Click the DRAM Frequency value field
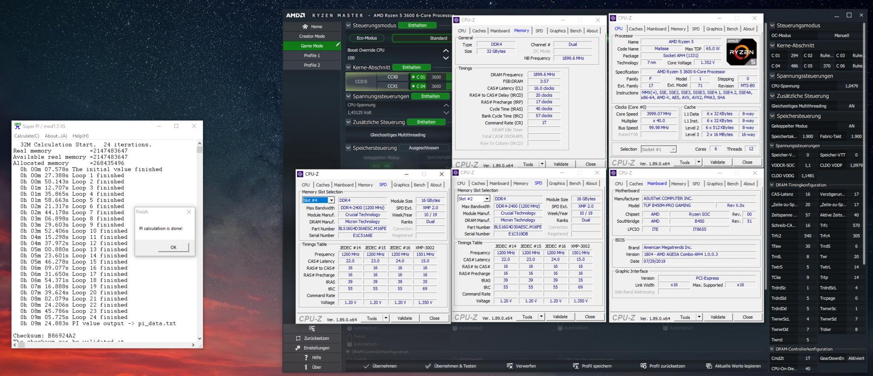 (544, 75)
